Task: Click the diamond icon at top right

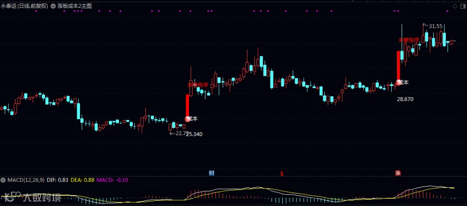Action: 455,6
